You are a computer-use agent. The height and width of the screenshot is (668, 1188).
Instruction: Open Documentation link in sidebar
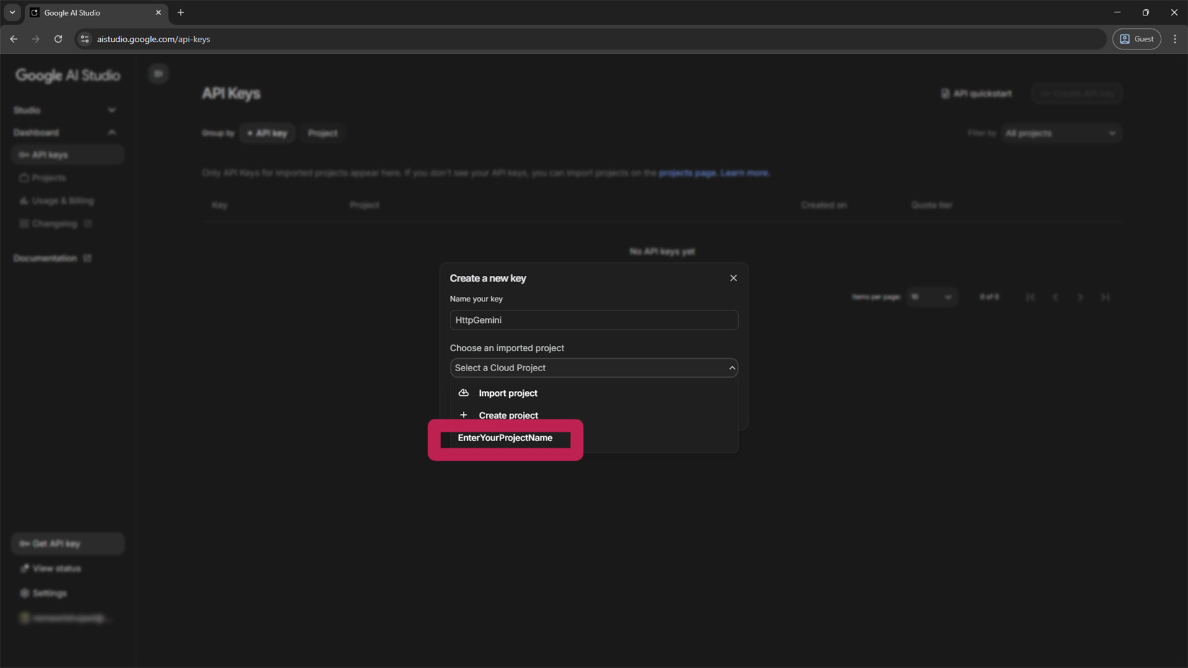52,258
